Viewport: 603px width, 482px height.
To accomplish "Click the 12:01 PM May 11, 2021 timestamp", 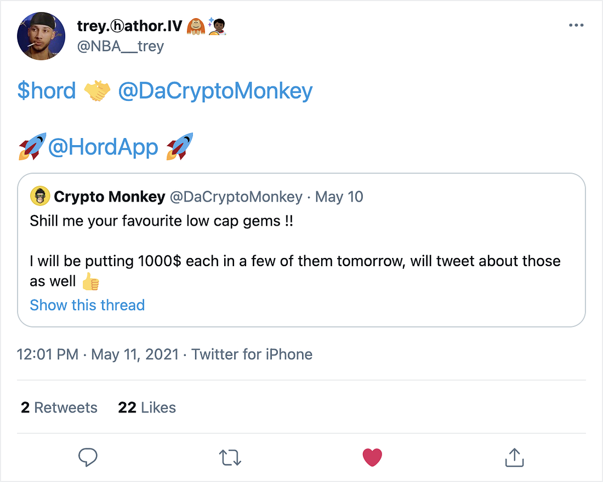I will click(98, 354).
